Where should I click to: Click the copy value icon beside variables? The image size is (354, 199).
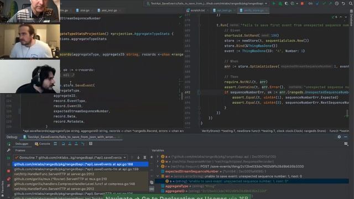tap(152, 182)
